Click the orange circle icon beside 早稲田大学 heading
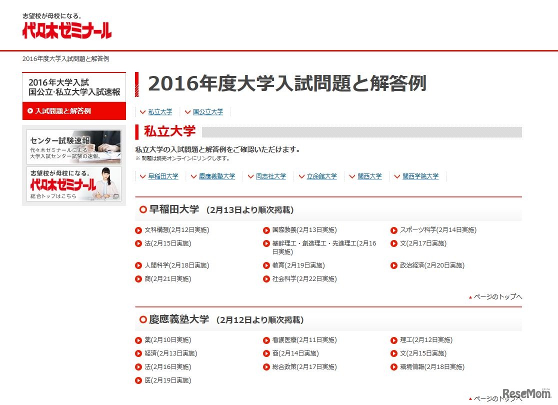The width and height of the screenshot is (558, 405). point(143,209)
